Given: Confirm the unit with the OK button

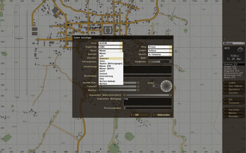Looking at the screenshot, I should coord(140,115).
